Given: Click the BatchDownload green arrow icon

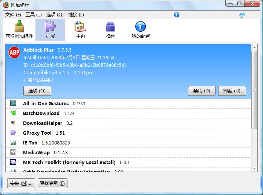Looking at the screenshot, I should pyautogui.click(x=13, y=113).
